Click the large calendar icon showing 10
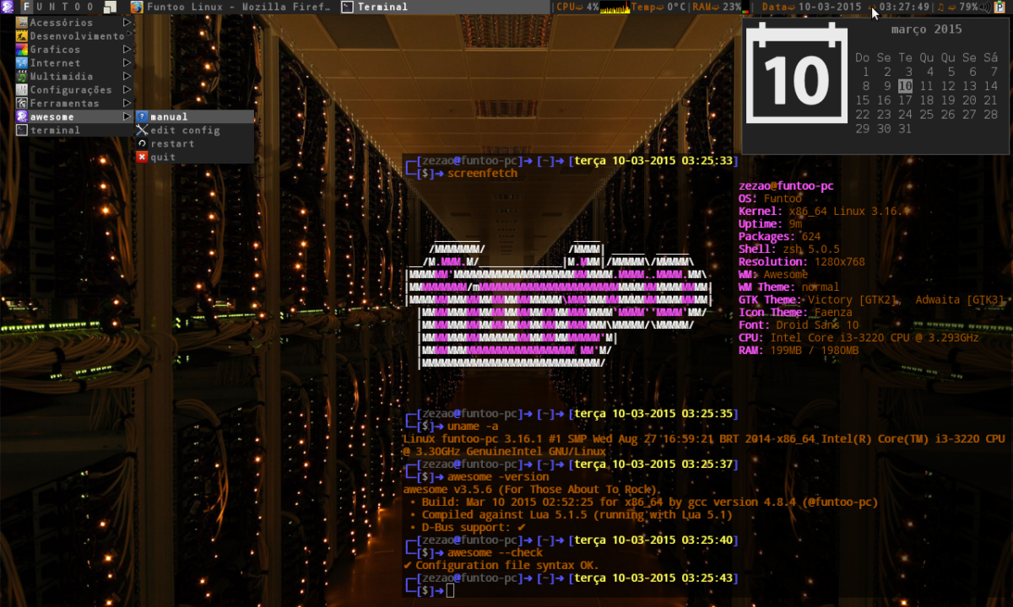 tap(797, 73)
